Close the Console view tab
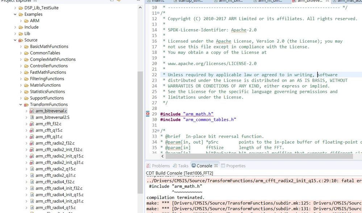Viewport: 362px width, 213px height. coord(216,166)
